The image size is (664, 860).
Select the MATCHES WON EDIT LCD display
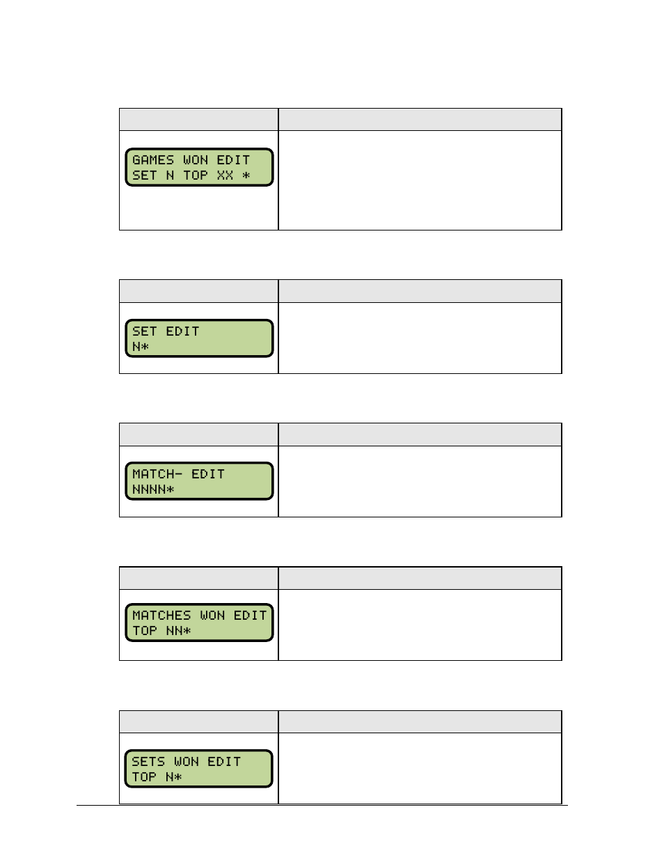tap(199, 623)
